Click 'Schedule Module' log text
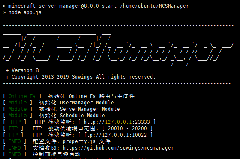The height and width of the screenshot is (159, 240). 82,115
